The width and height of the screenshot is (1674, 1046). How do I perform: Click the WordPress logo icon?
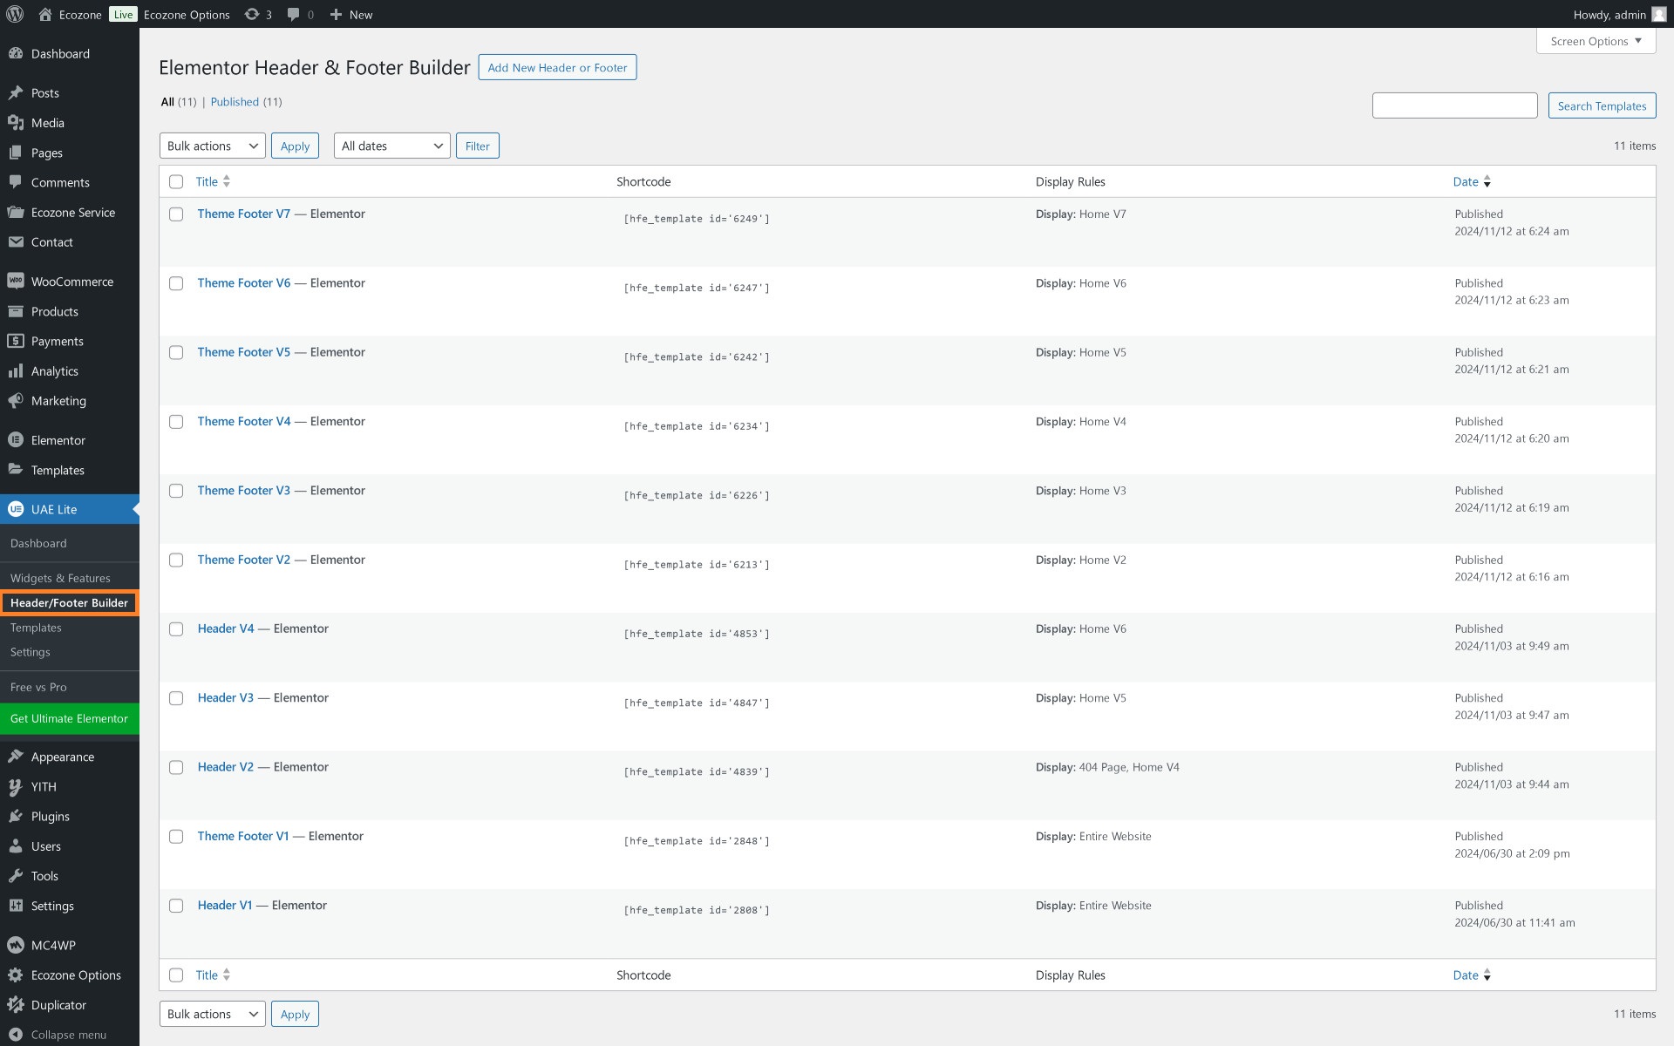coord(15,14)
